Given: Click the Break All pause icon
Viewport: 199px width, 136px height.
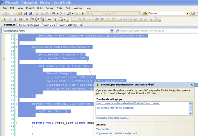Looking at the screenshot, I should [x=10, y=19].
